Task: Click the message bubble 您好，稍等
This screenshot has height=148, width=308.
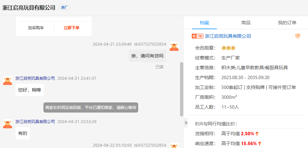Action: click(30, 90)
